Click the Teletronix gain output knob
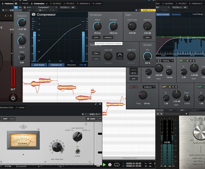The height and width of the screenshot is (169, 205). click(77, 137)
